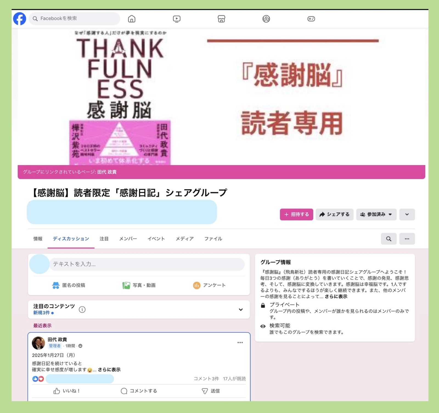Click the グループ情報 heading
Image resolution: width=439 pixels, height=413 pixels.
click(275, 262)
